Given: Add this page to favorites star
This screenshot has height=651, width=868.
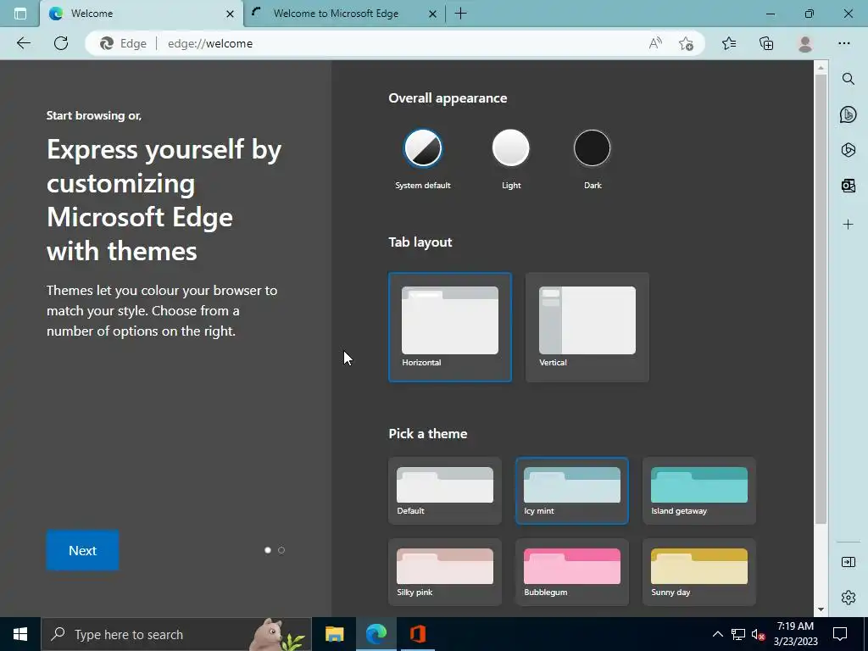Looking at the screenshot, I should (x=686, y=43).
